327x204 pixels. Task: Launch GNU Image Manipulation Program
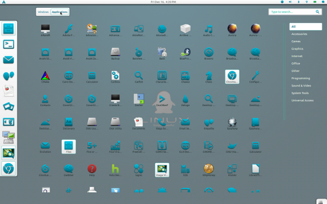click(232, 147)
